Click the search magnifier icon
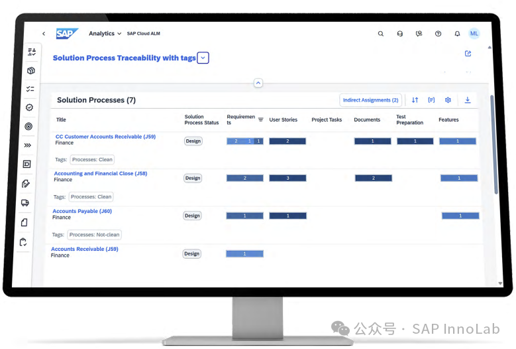516x349 pixels. (x=381, y=34)
